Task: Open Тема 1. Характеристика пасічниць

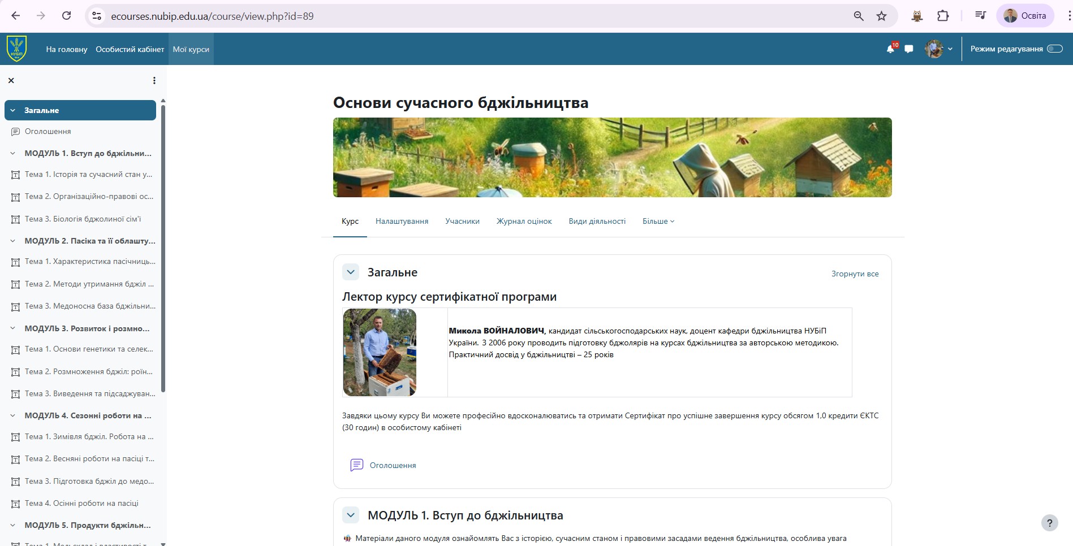Action: [x=90, y=262]
